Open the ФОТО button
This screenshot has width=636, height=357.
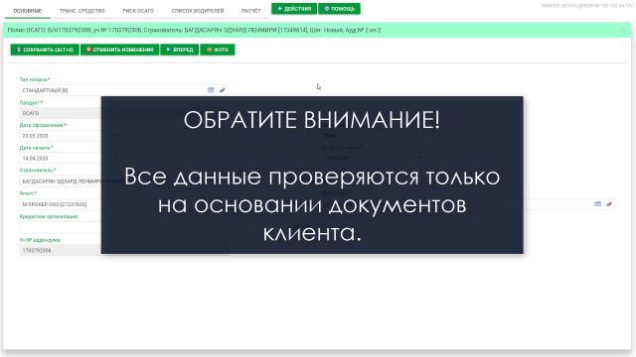tap(218, 50)
